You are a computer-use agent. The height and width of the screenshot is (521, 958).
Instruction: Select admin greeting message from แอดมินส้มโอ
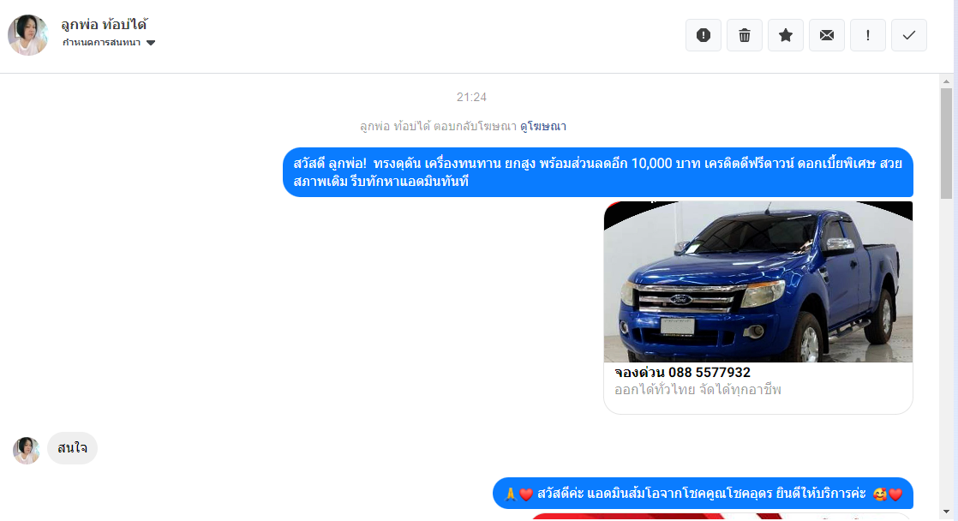point(703,494)
